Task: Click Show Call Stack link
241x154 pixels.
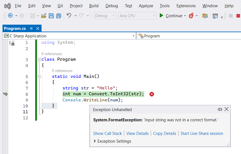Action: [x=107, y=134]
